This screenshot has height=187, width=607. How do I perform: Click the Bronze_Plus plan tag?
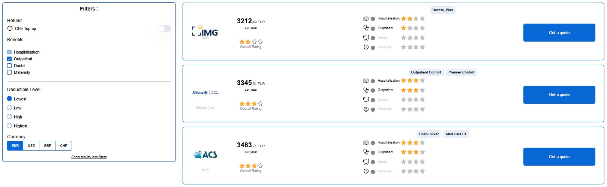click(x=442, y=10)
